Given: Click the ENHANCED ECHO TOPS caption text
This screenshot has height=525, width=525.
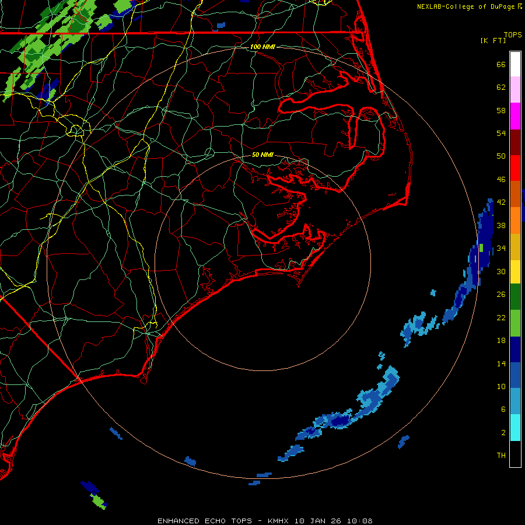Looking at the screenshot, I should [x=205, y=521].
